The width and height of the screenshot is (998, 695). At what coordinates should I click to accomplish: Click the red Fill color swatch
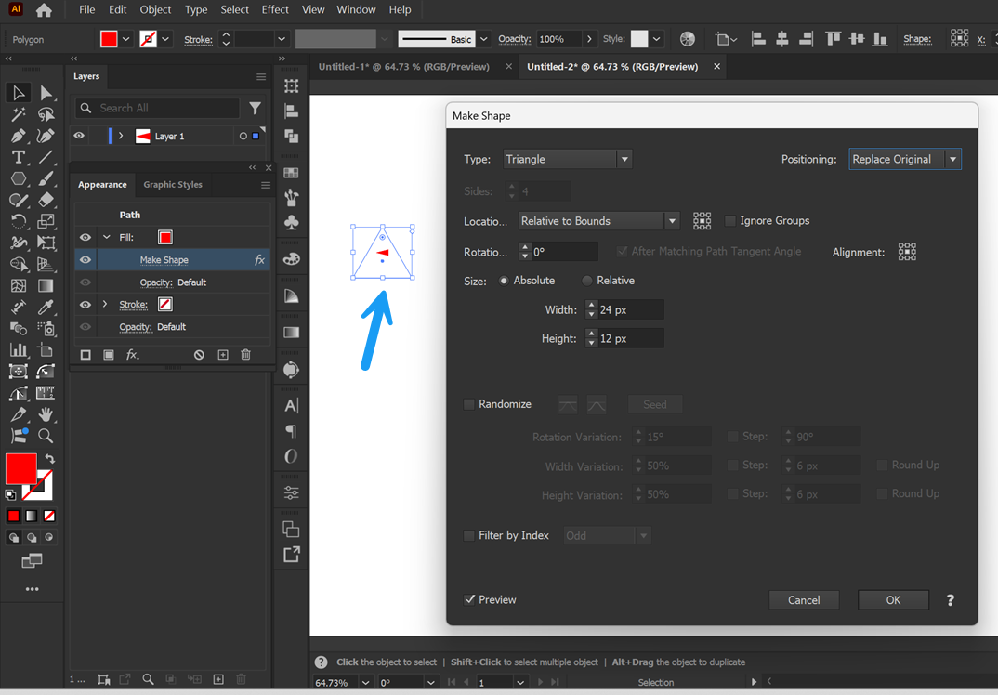click(164, 238)
